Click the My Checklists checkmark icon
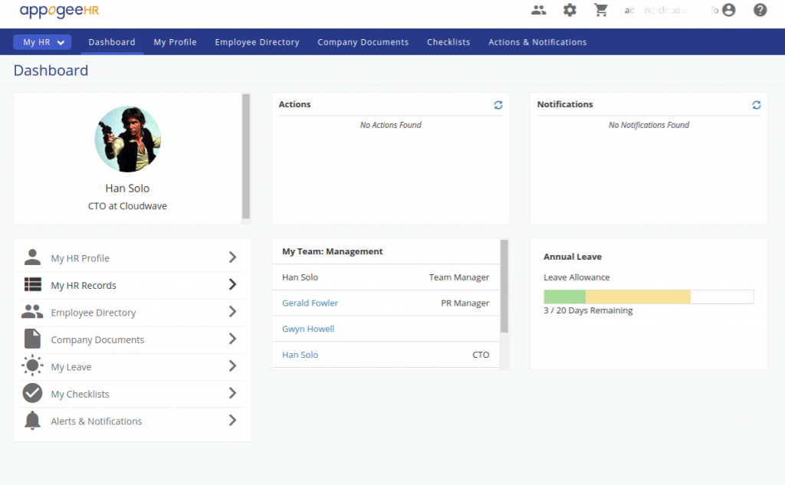 (32, 393)
